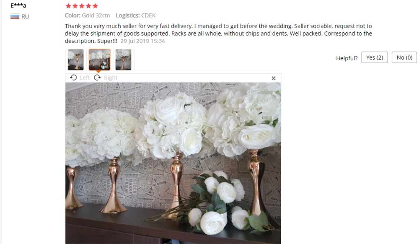Close the enlarged review photo viewer
Viewport: 419px width, 244px height.
point(273,78)
